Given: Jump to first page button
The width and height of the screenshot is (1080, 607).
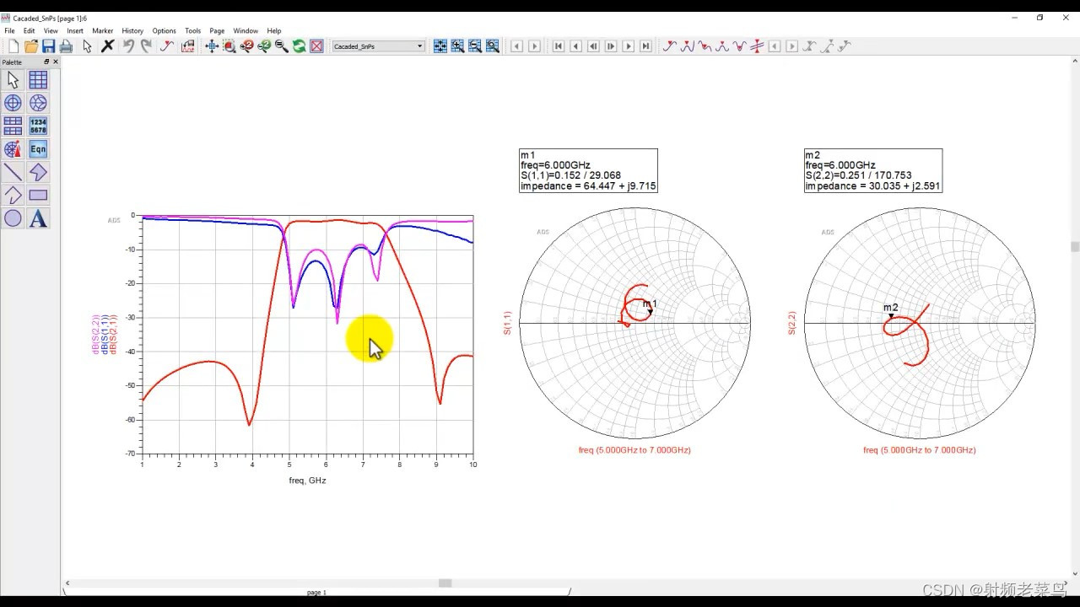Looking at the screenshot, I should pyautogui.click(x=558, y=46).
